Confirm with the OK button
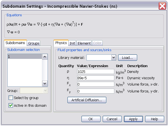Screen dimensions: 168x126 point(91,119)
